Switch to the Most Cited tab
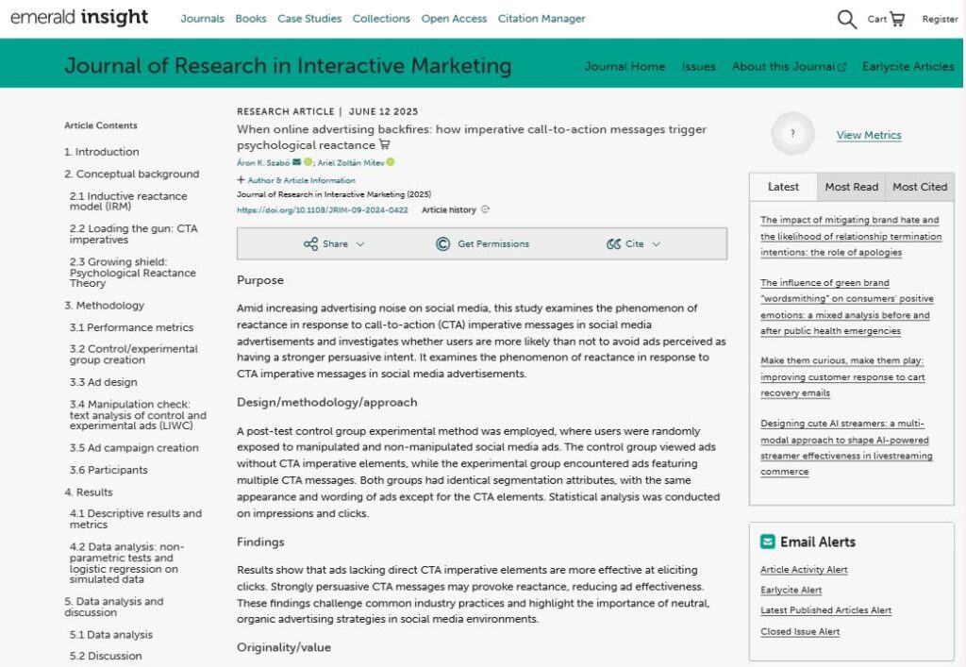This screenshot has width=966, height=667. point(919,187)
